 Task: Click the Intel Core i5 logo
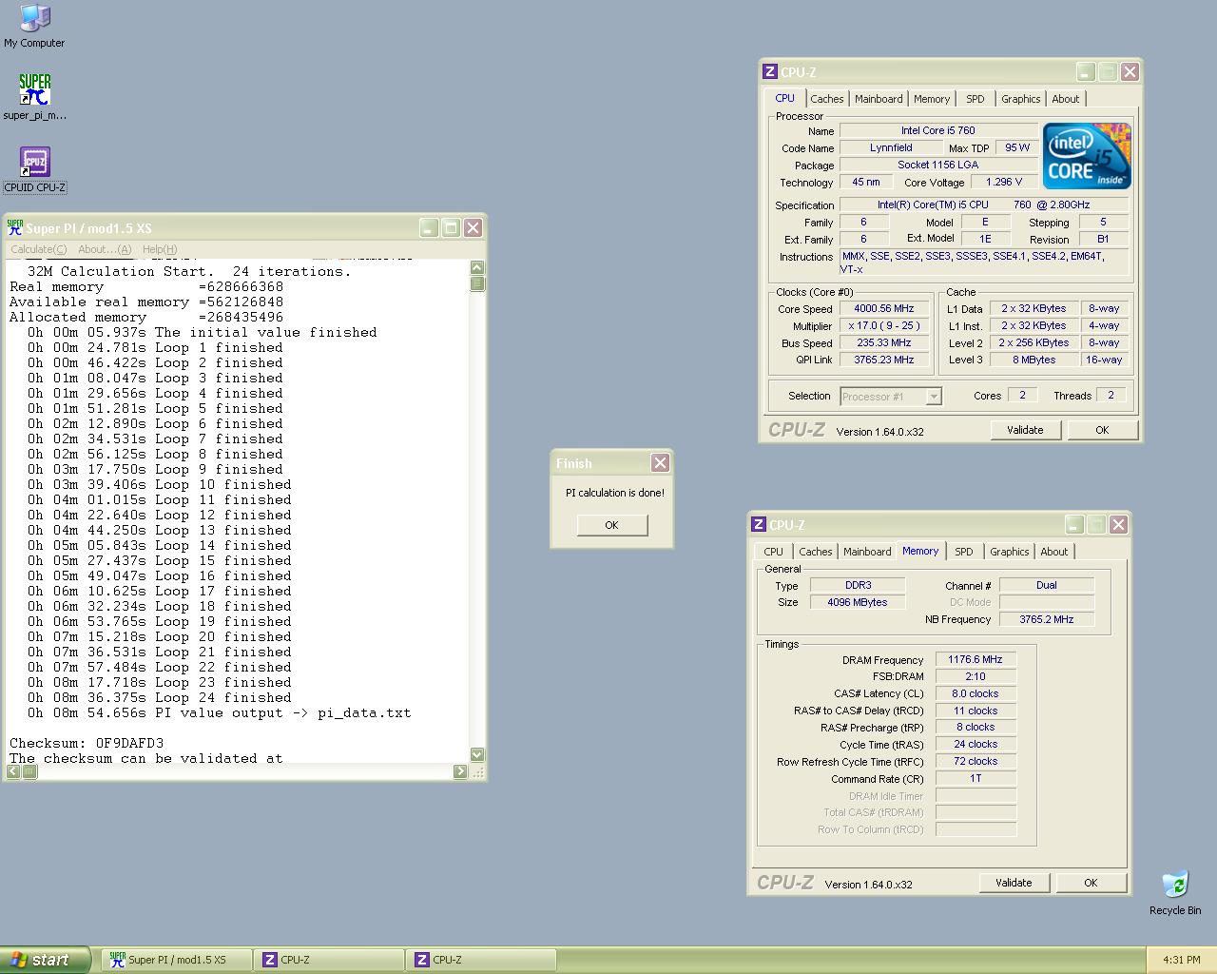tap(1087, 155)
